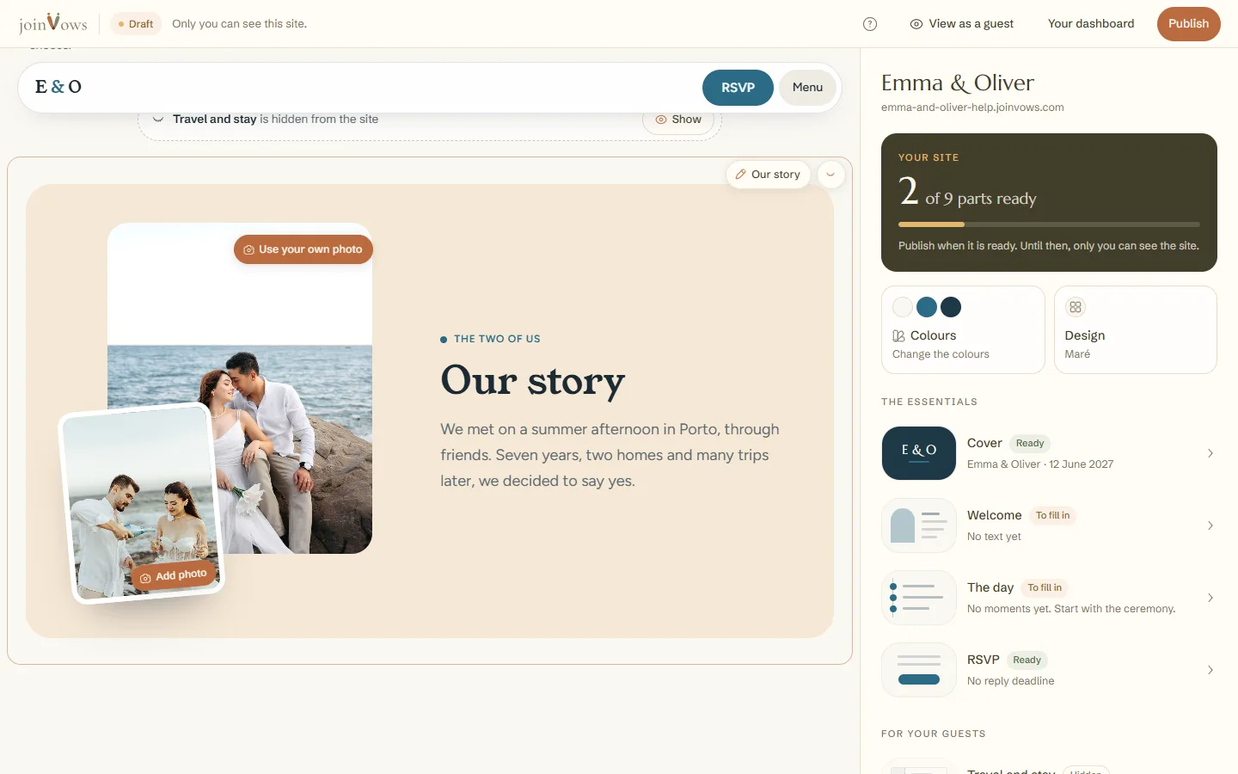The height and width of the screenshot is (774, 1238).
Task: Click the story paragraph about Porto
Action: click(x=610, y=455)
